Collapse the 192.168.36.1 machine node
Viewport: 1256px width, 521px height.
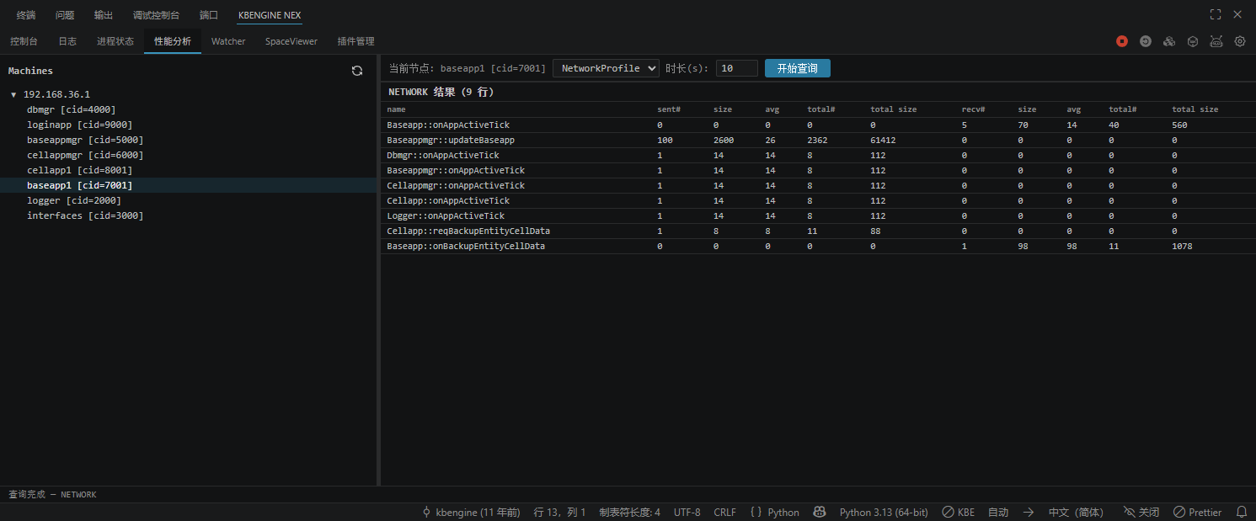13,94
